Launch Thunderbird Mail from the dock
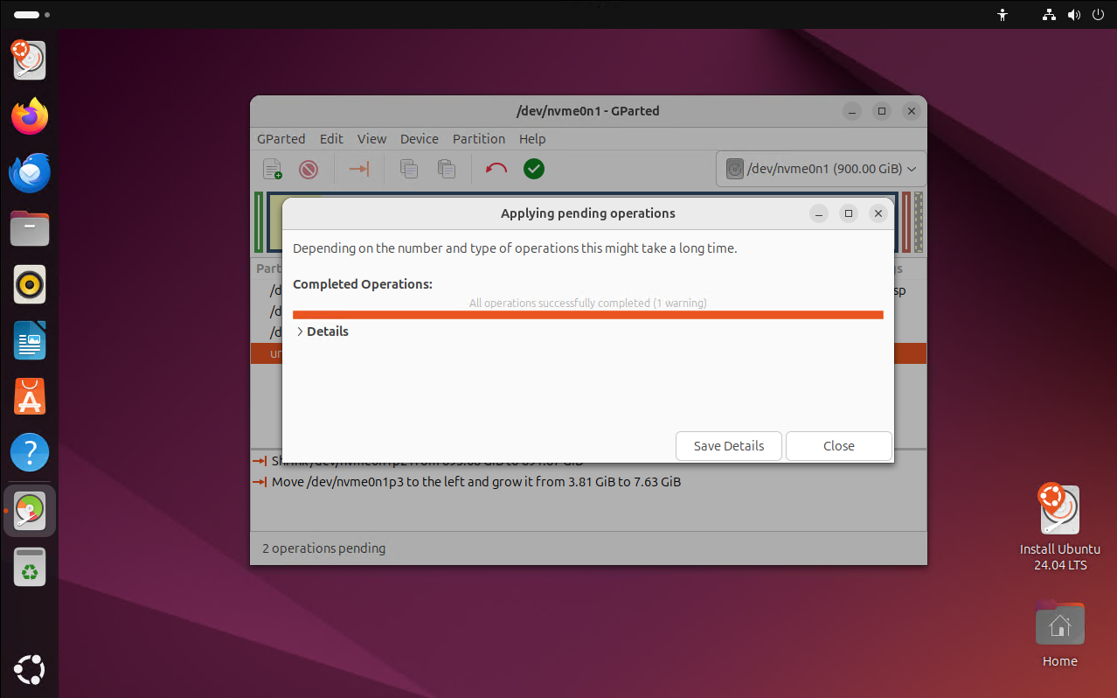The width and height of the screenshot is (1117, 698). [x=30, y=172]
